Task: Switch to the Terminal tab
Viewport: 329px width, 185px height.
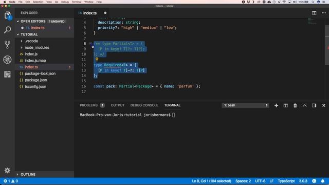Action: [172, 105]
